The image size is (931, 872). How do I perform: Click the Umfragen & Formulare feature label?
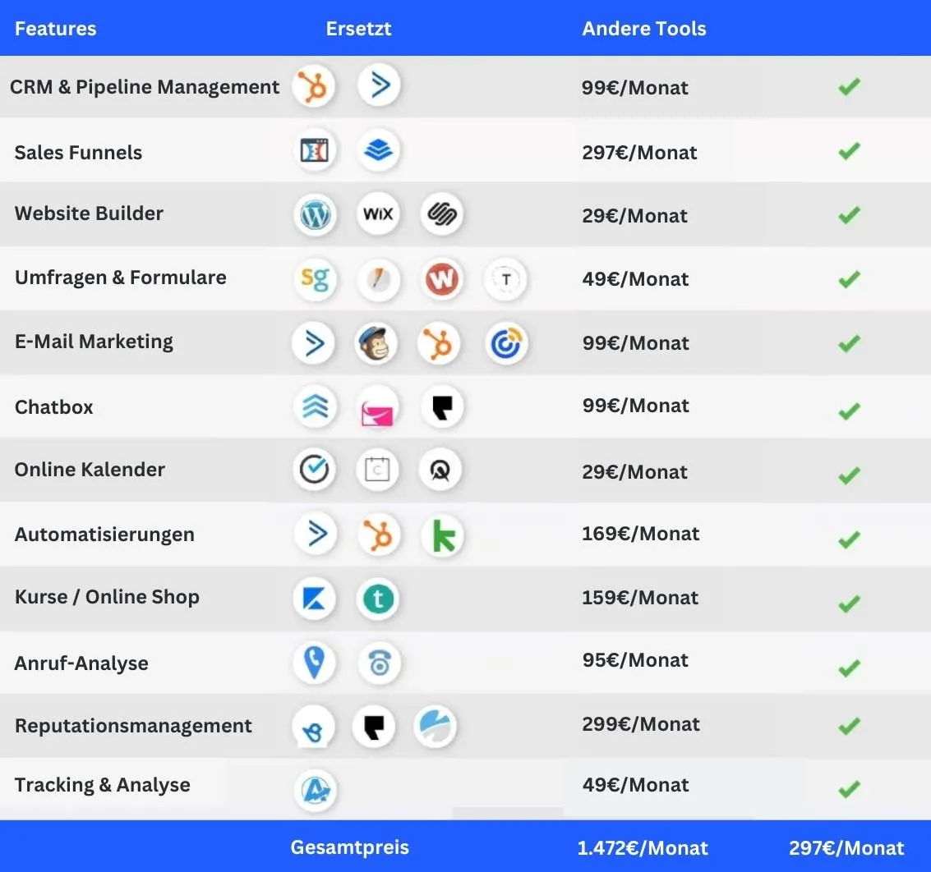tap(121, 278)
